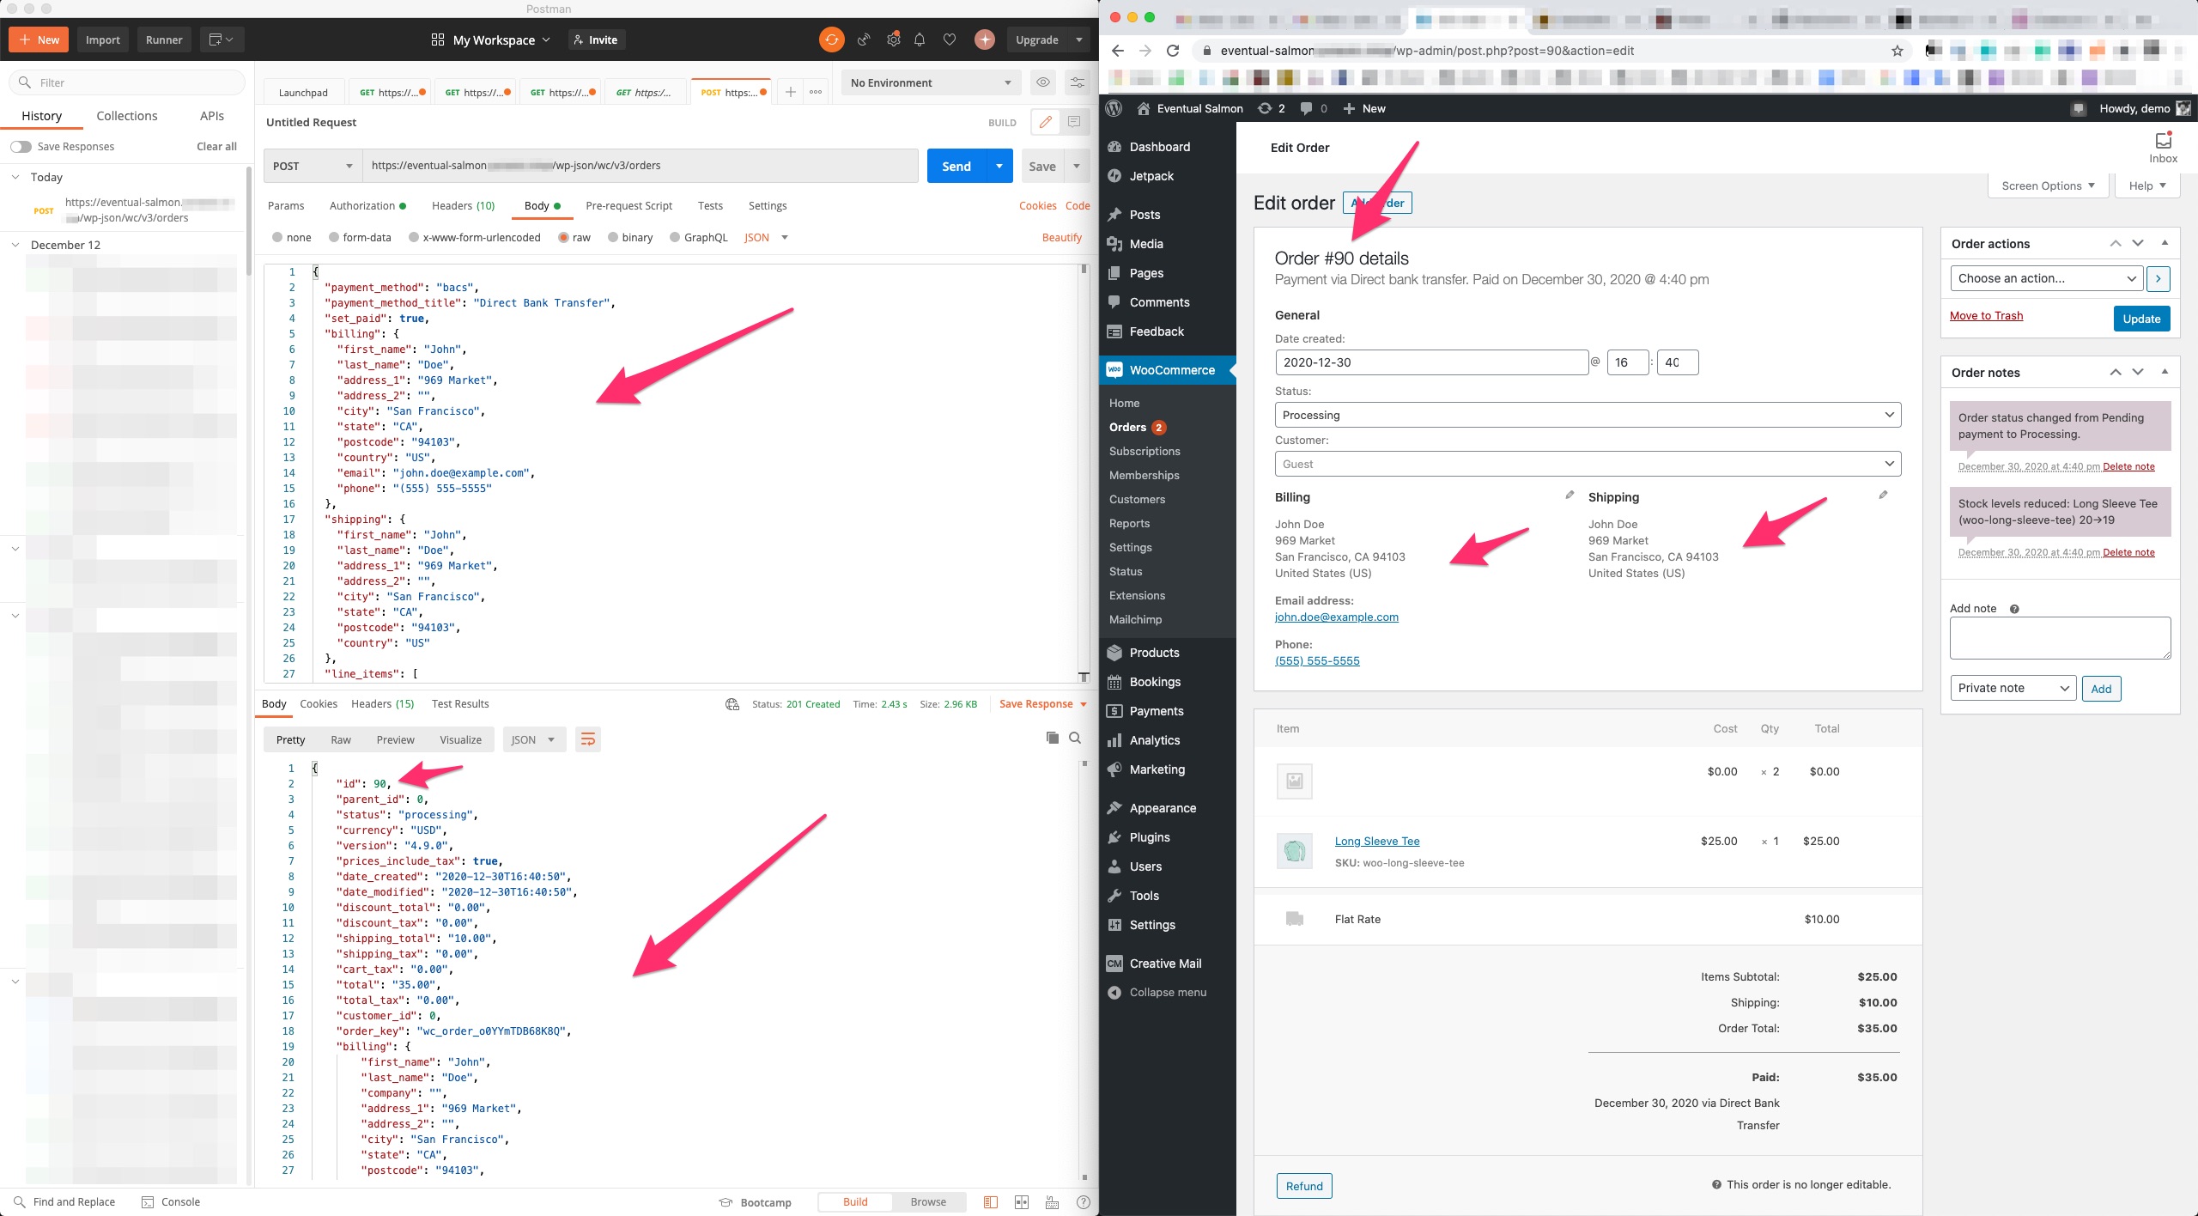Edit shipping address pencil icon
Screen dimensions: 2198x1216
(1883, 495)
